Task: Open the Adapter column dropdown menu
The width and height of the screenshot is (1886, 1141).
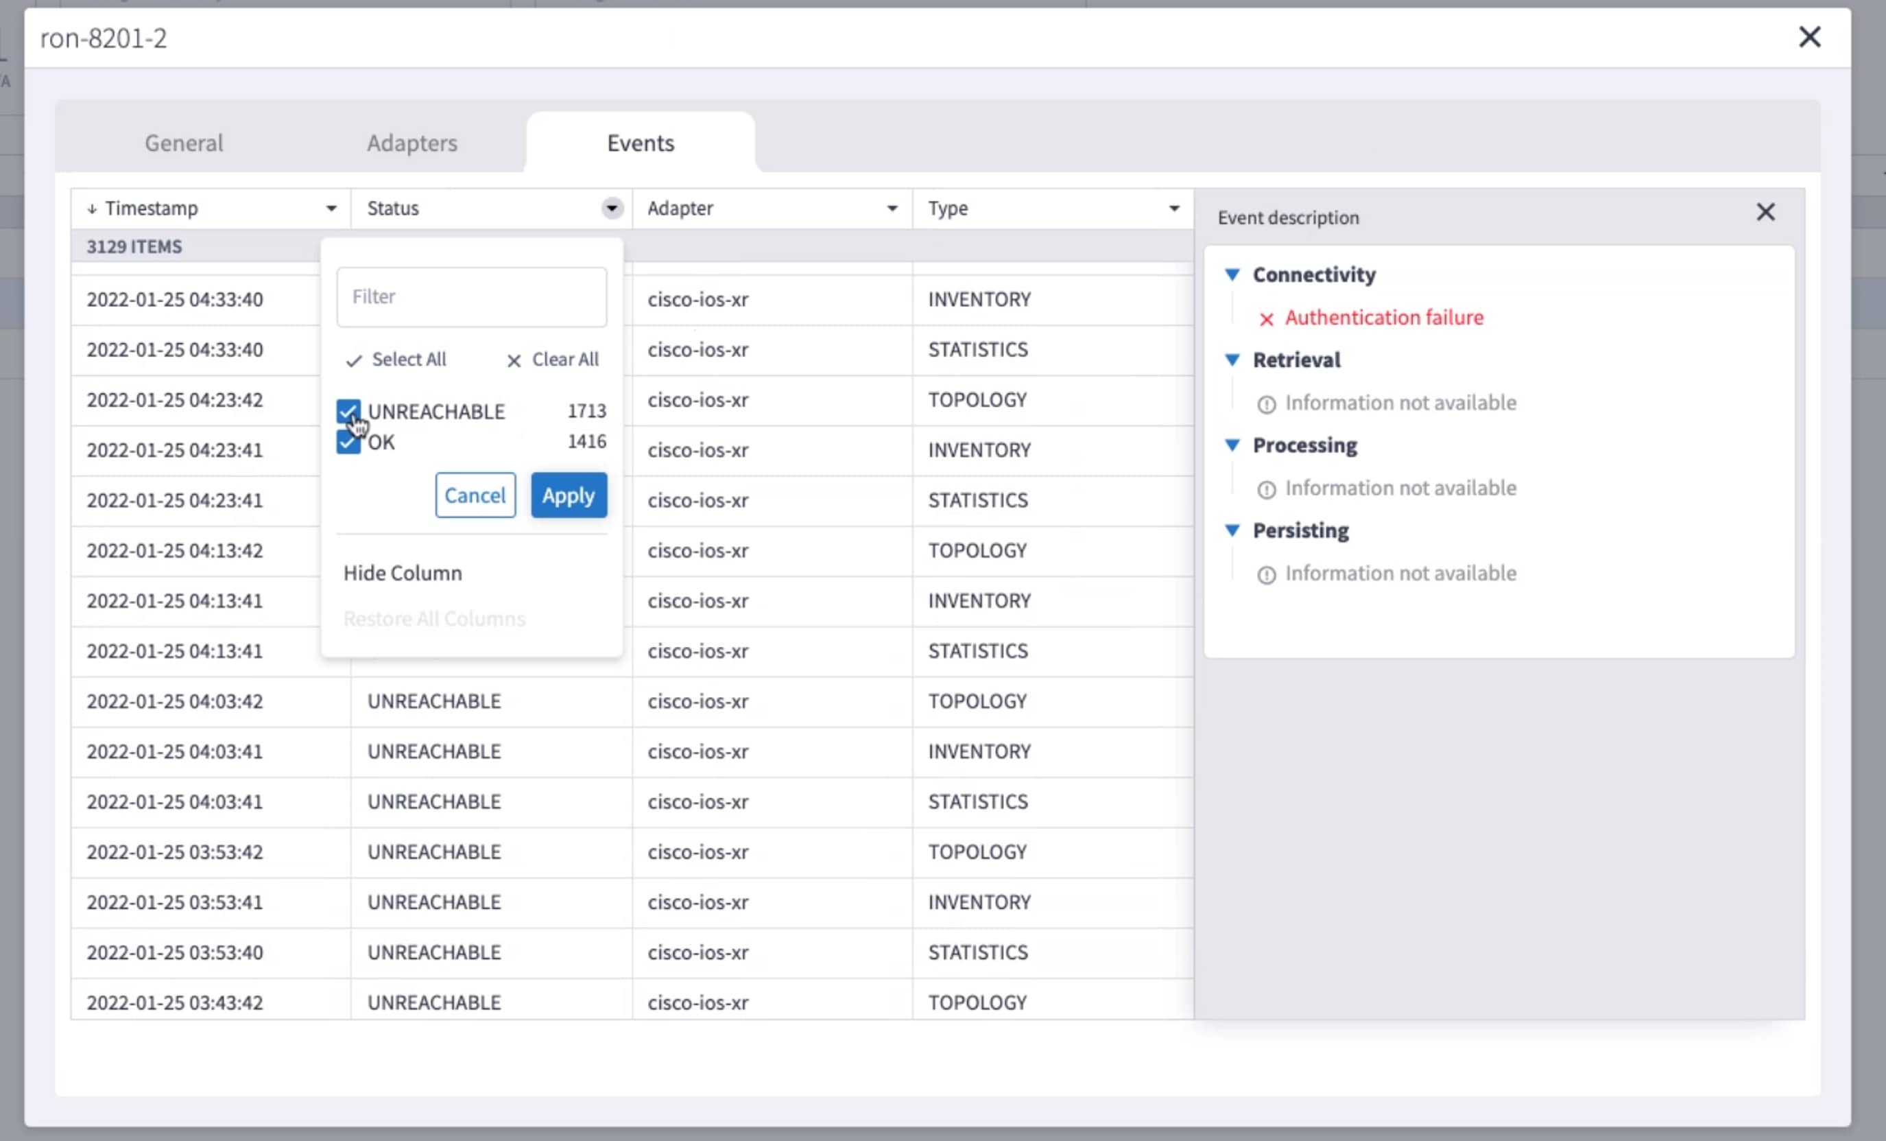Action: 892,209
